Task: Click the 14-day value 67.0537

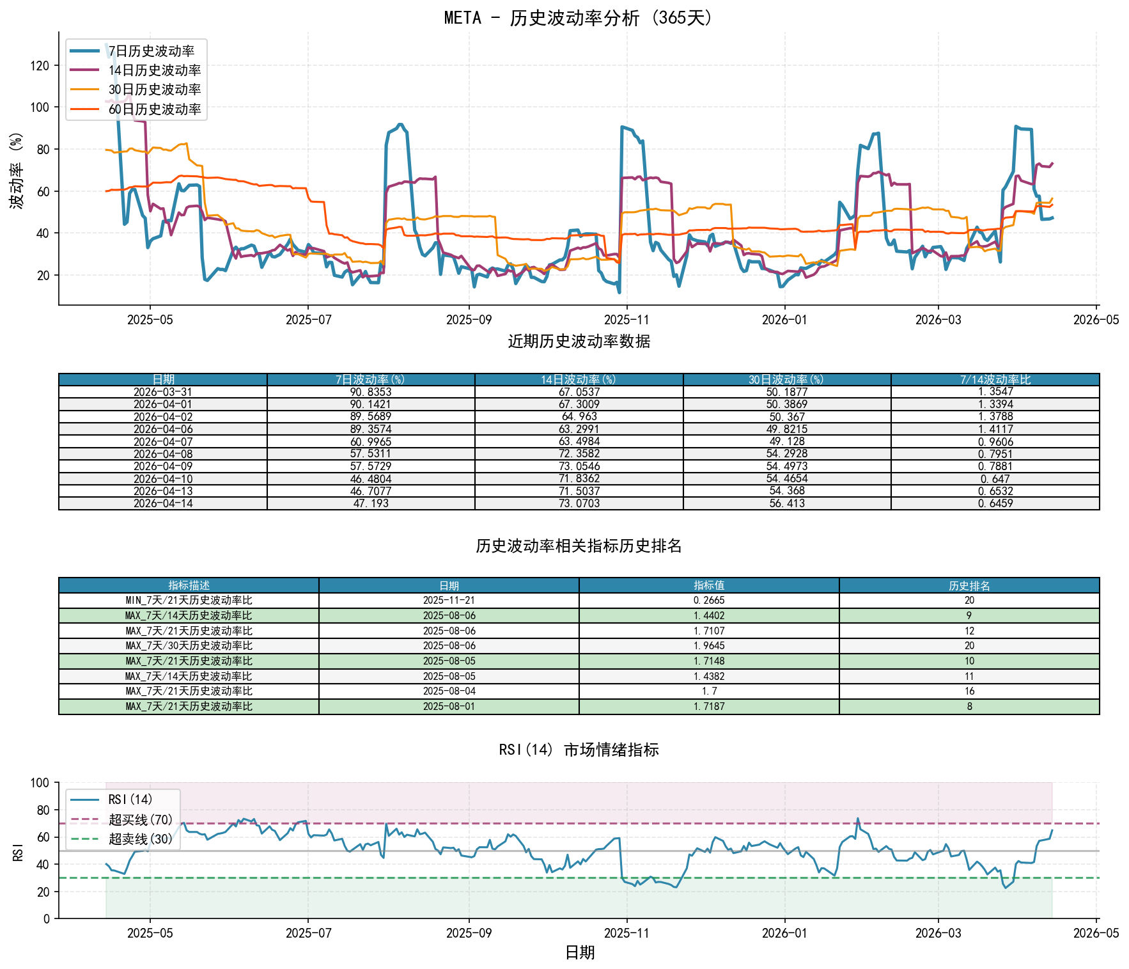Action: point(579,392)
